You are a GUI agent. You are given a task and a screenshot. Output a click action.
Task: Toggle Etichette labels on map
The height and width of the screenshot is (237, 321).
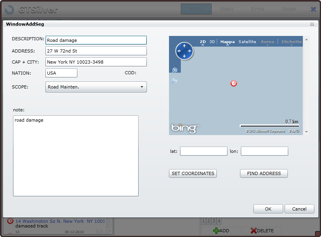[x=291, y=42]
